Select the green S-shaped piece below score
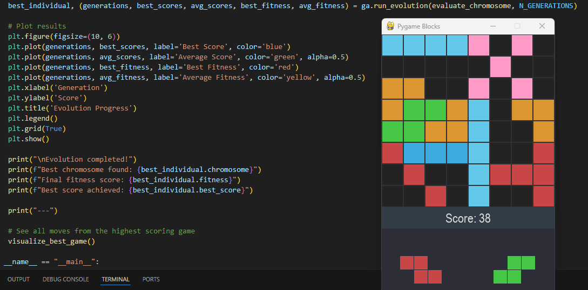The image size is (588, 290). [514, 270]
